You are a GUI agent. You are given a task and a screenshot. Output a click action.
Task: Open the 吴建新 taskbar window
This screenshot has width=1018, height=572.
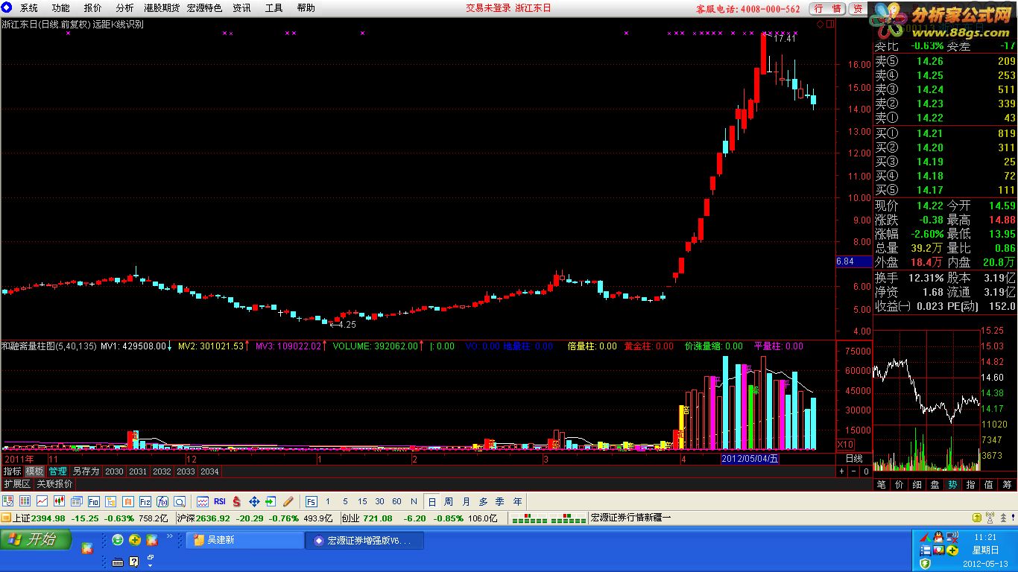click(x=244, y=540)
